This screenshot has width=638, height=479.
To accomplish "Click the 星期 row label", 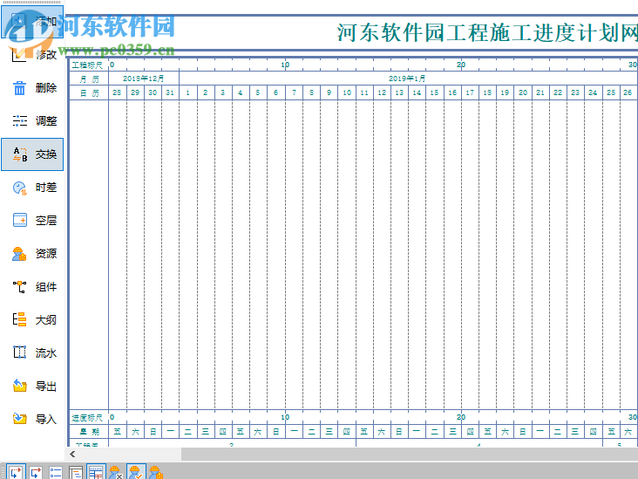I will click(89, 431).
